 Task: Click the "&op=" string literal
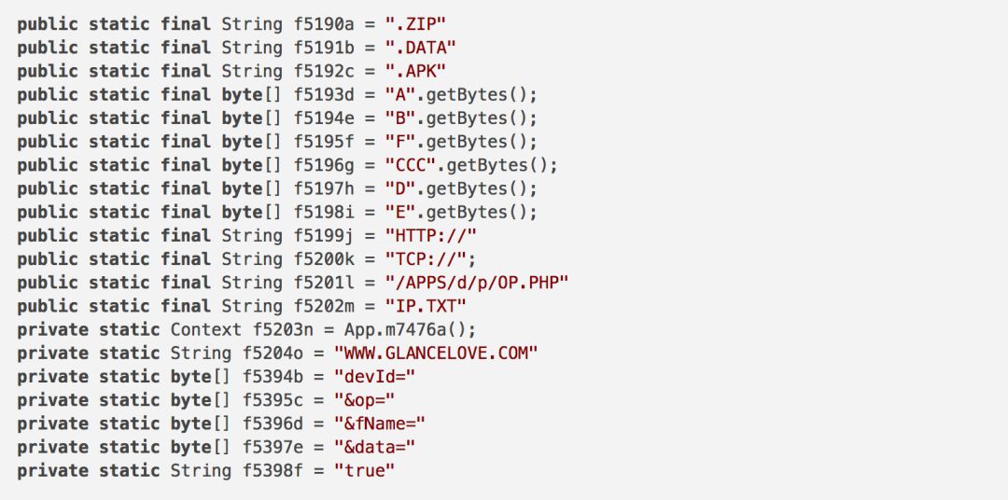371,400
